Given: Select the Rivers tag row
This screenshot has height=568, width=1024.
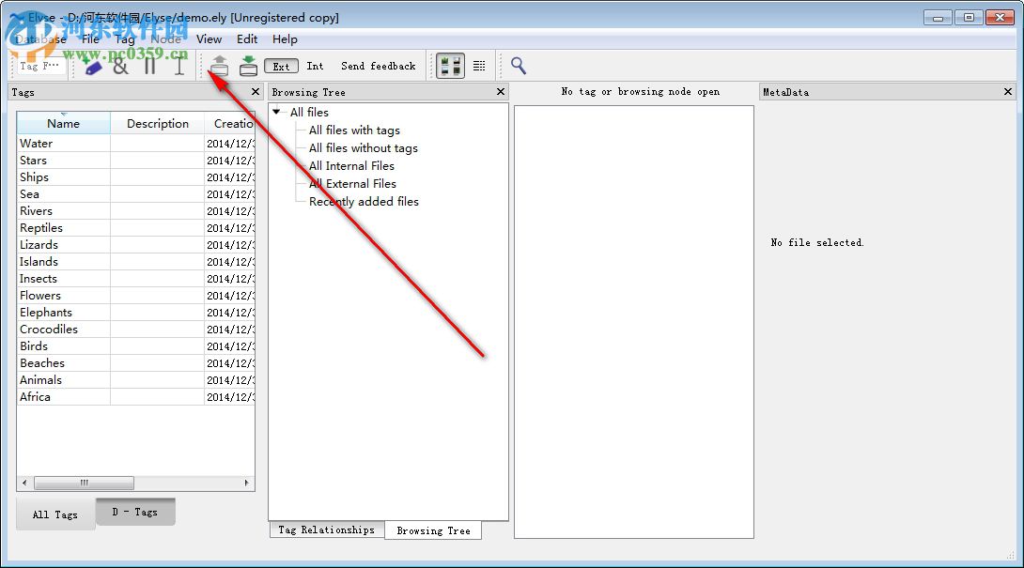Looking at the screenshot, I should click(136, 211).
